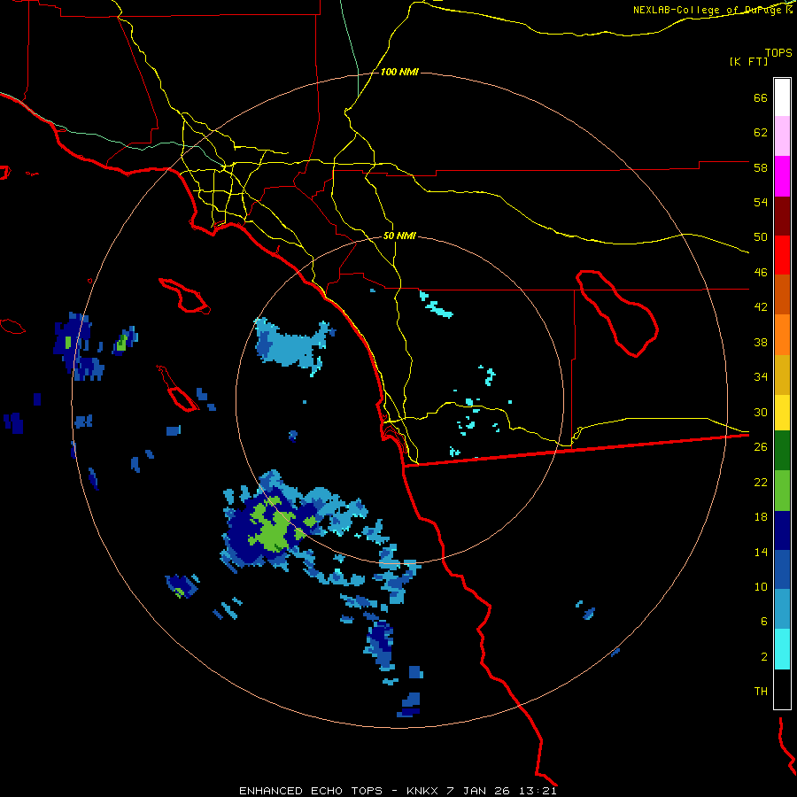
Task: Select the gold legend swatch
Action: coord(782,375)
